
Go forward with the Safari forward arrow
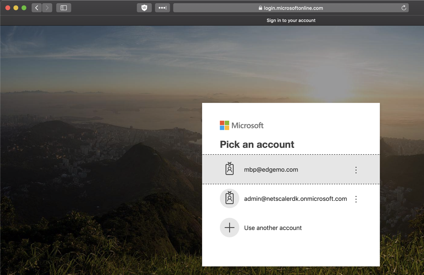pyautogui.click(x=47, y=8)
